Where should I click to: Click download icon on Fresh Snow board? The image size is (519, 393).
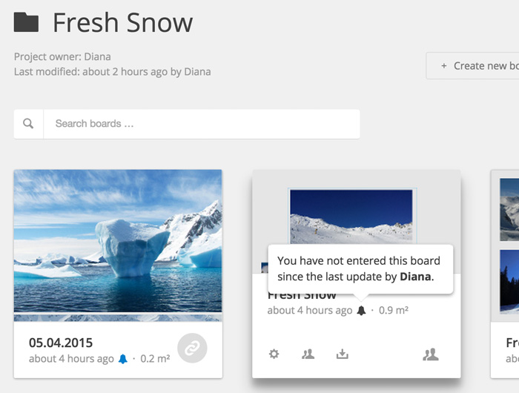[x=343, y=354]
